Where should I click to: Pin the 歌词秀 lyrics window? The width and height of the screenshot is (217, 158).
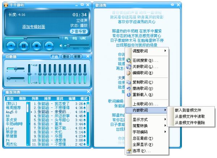172,5
